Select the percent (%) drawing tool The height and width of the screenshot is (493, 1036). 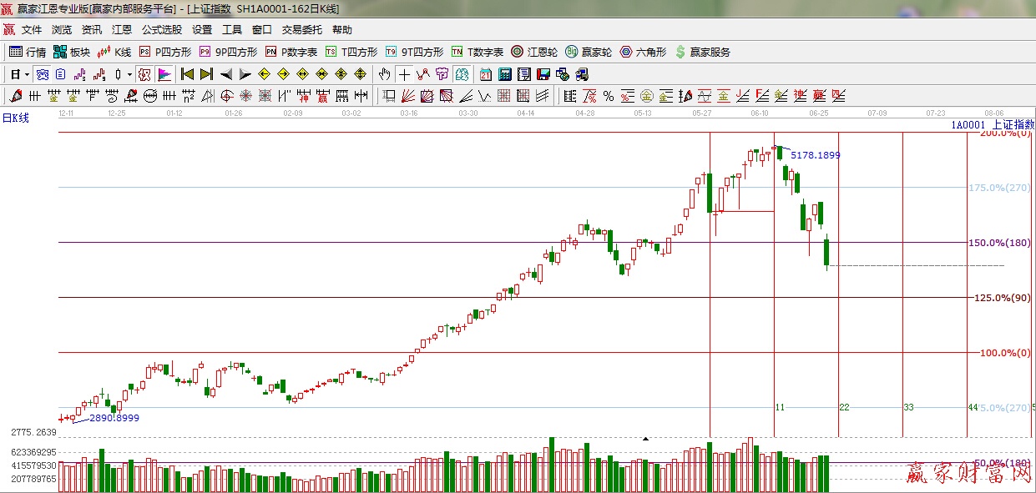(609, 96)
